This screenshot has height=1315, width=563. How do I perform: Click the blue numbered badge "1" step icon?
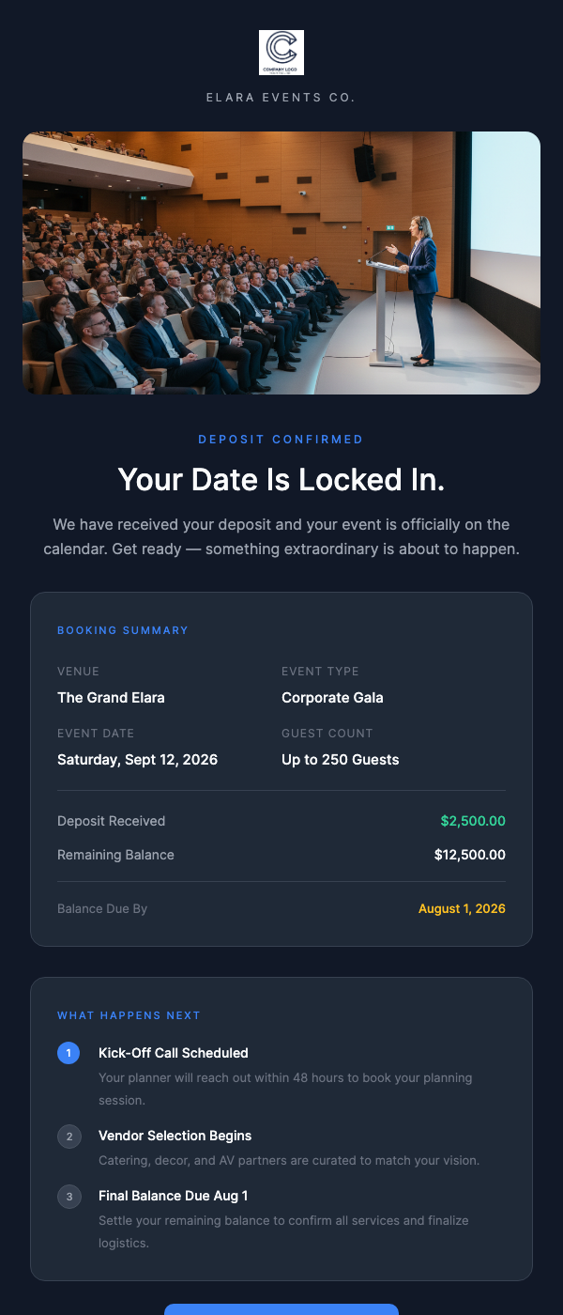(68, 1053)
